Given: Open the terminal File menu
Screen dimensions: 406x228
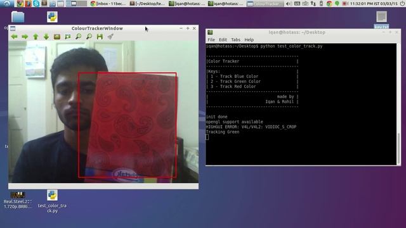Looking at the screenshot, I should coord(211,39).
